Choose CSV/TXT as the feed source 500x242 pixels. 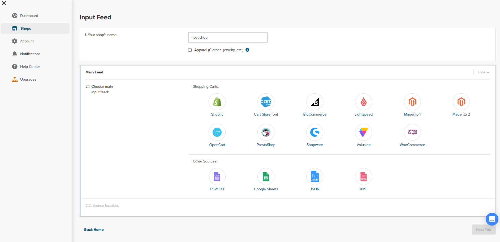(x=217, y=177)
